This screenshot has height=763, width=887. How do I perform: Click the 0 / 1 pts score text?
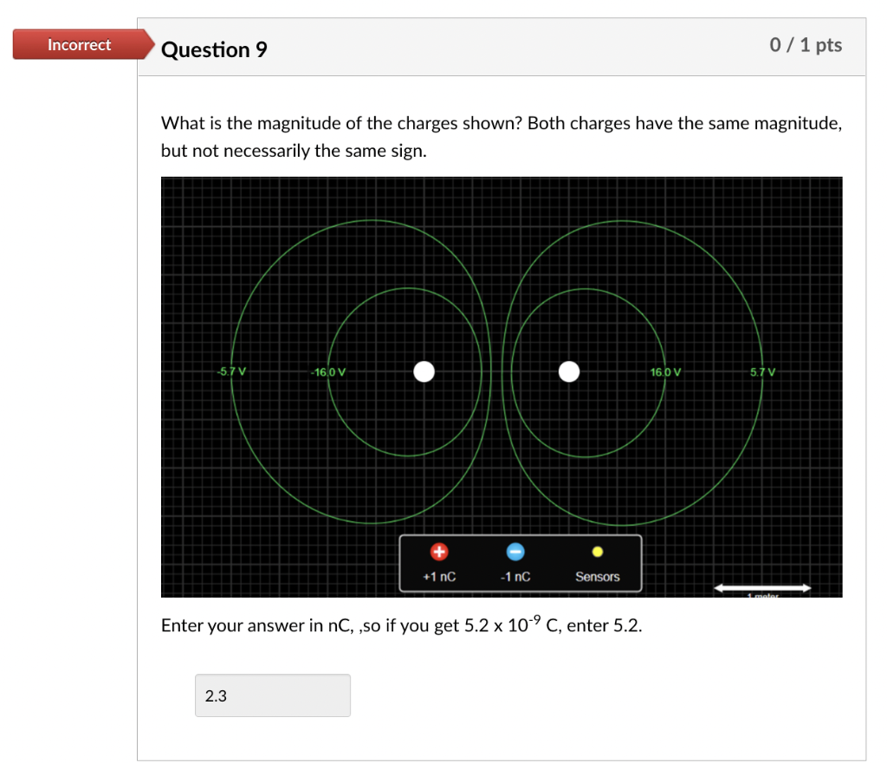pyautogui.click(x=806, y=45)
